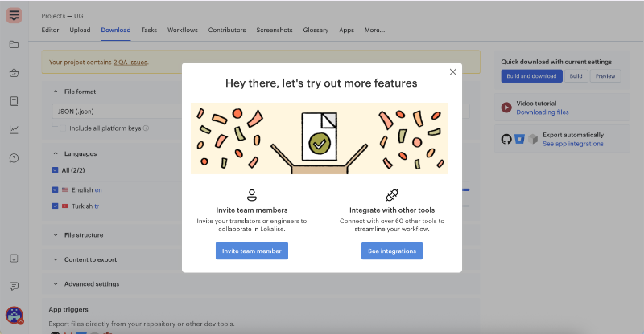Image resolution: width=644 pixels, height=334 pixels.
Task: Open the inbox tray icon in sidebar
Action: click(14, 259)
